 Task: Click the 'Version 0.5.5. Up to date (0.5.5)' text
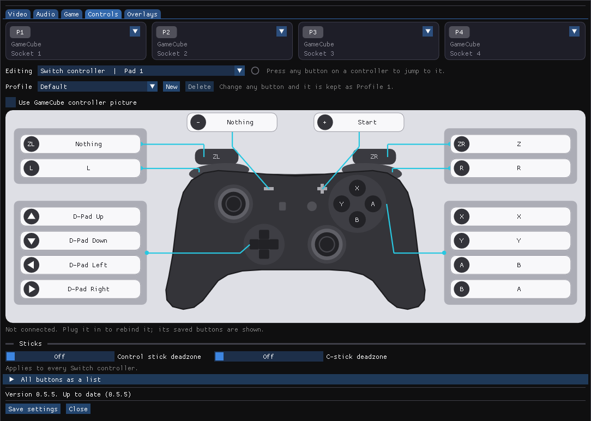pyautogui.click(x=68, y=394)
